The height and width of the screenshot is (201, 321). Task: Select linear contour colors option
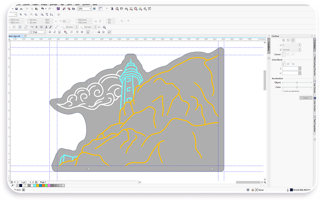point(283,64)
